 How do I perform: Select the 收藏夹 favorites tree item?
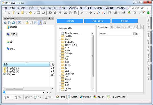pos(12,27)
